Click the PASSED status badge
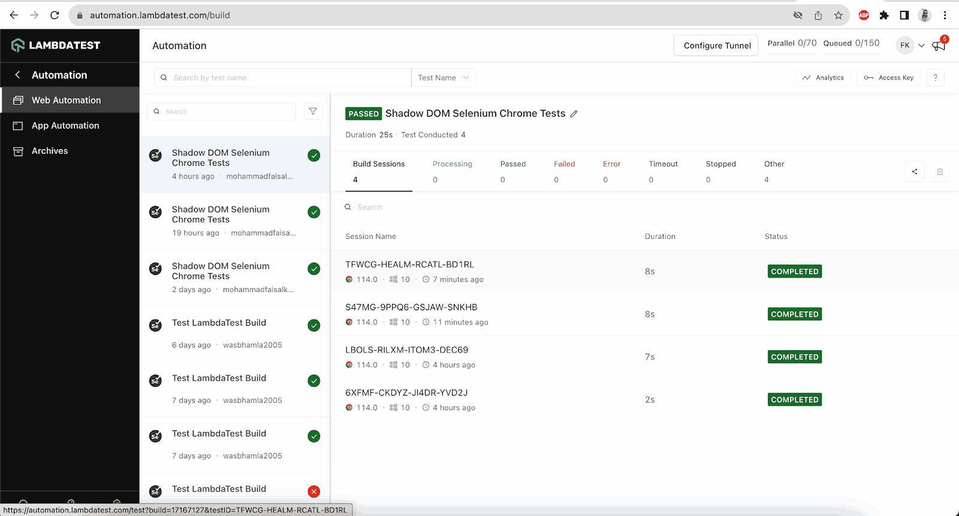The width and height of the screenshot is (959, 516). coord(364,114)
